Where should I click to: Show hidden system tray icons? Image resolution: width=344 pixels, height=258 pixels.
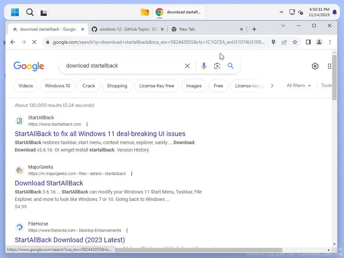pos(281,12)
